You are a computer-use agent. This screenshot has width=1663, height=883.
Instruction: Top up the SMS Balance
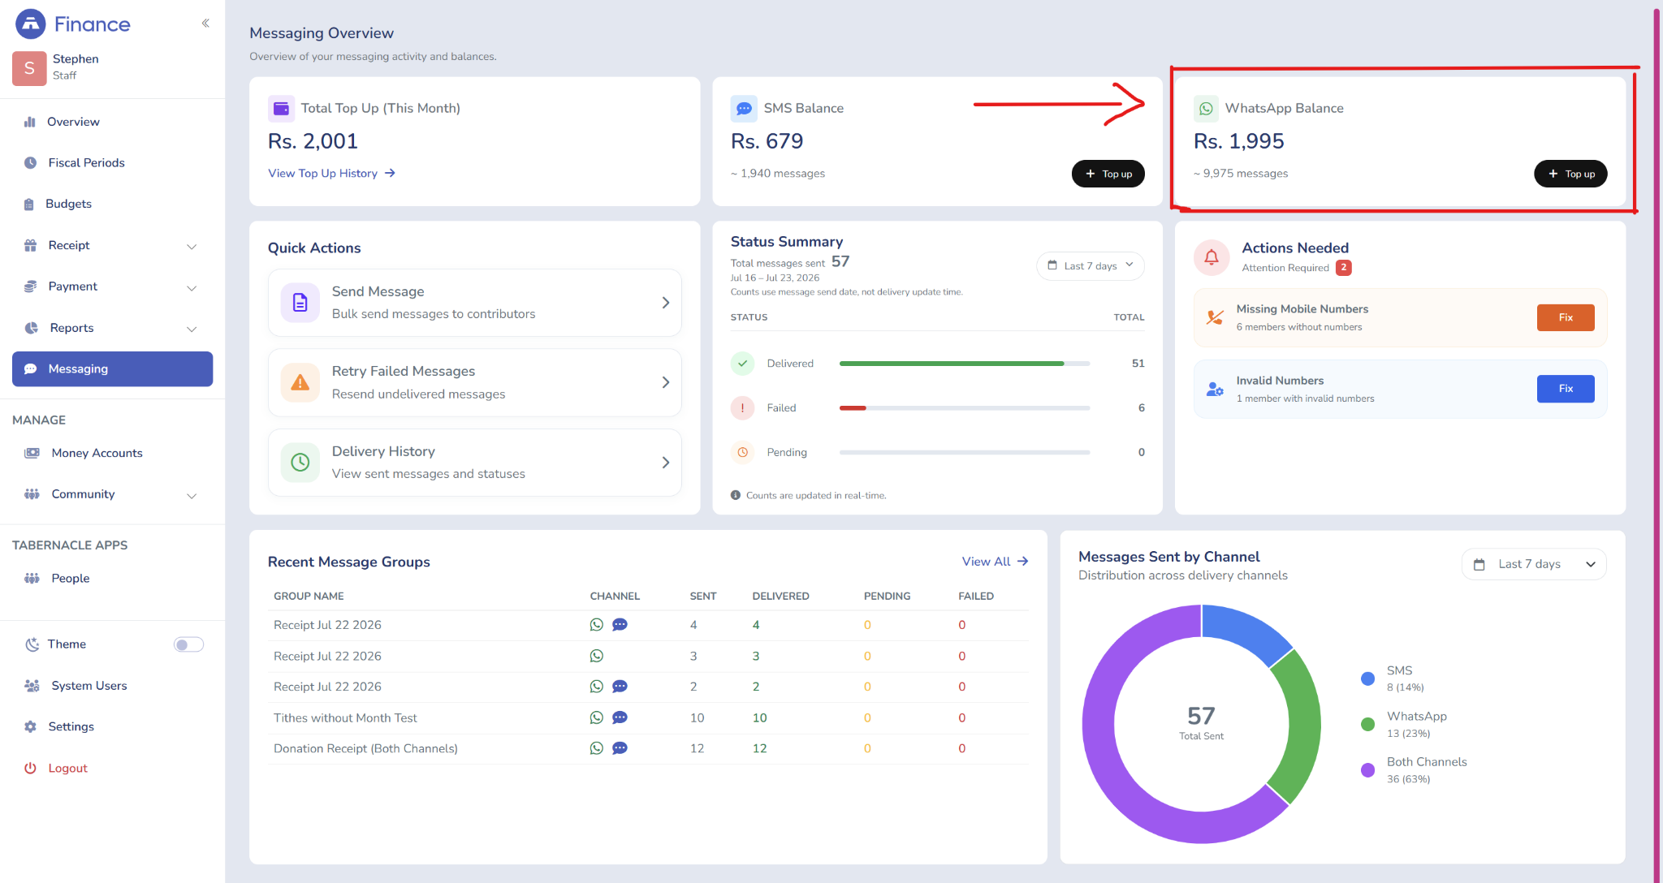(1108, 174)
